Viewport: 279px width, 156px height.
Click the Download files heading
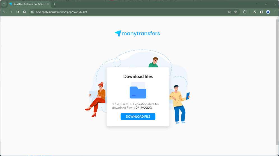click(138, 76)
